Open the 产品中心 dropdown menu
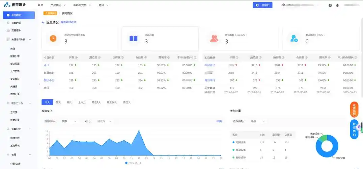Screen dimensions: 363x169 coord(58,5)
